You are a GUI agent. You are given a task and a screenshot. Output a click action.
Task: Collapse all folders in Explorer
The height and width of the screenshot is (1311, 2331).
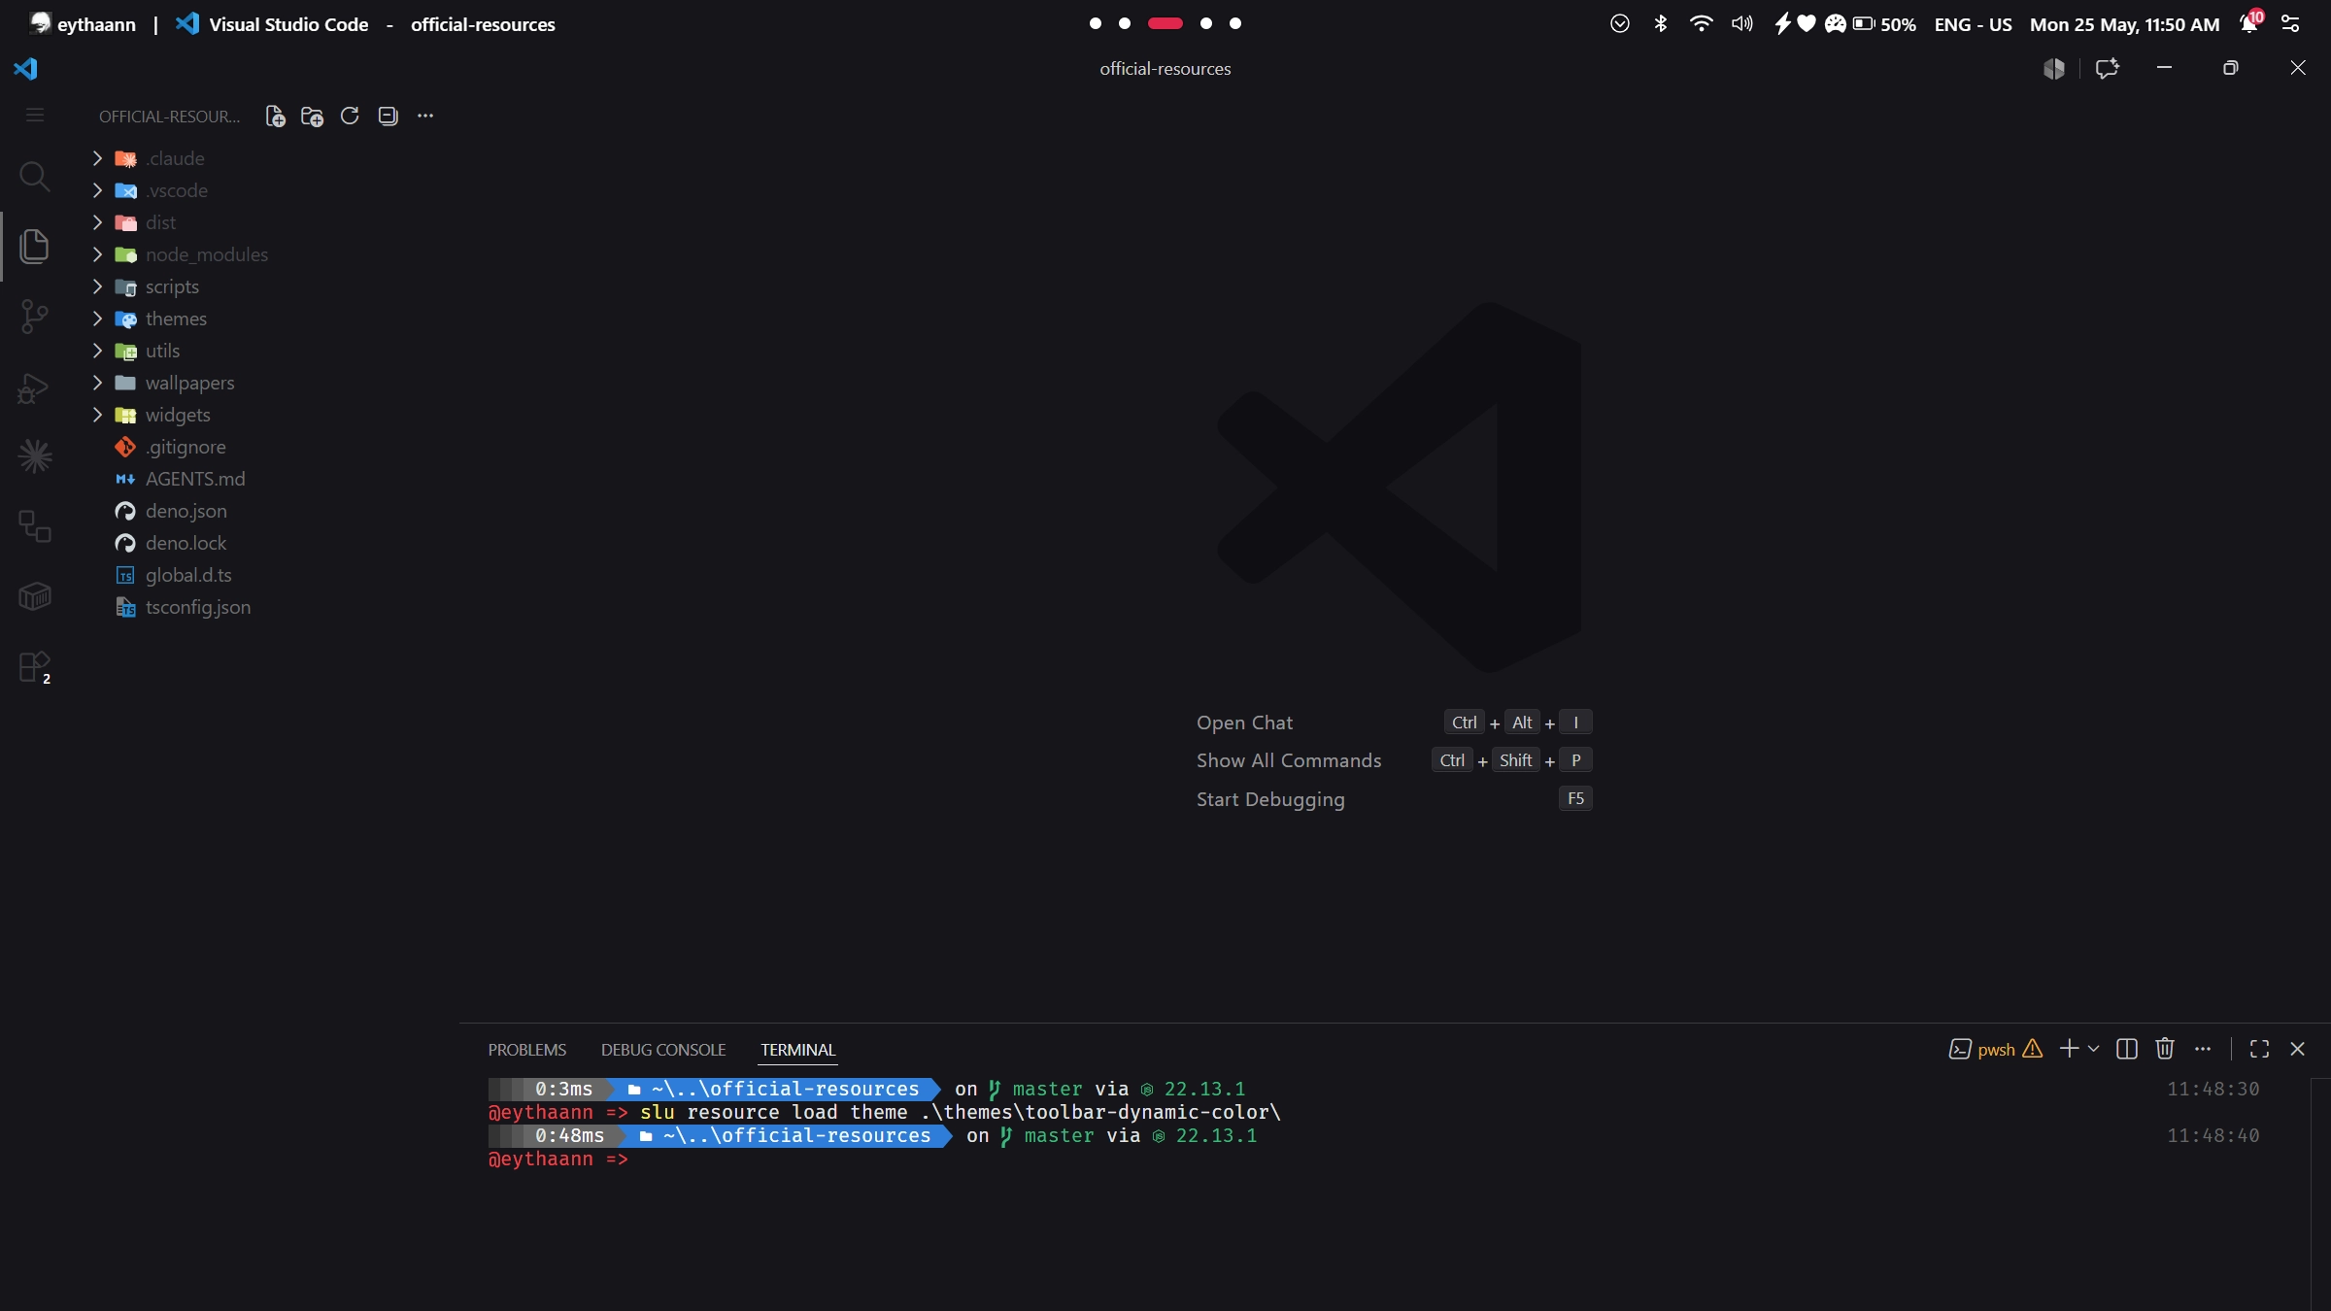coord(388,117)
